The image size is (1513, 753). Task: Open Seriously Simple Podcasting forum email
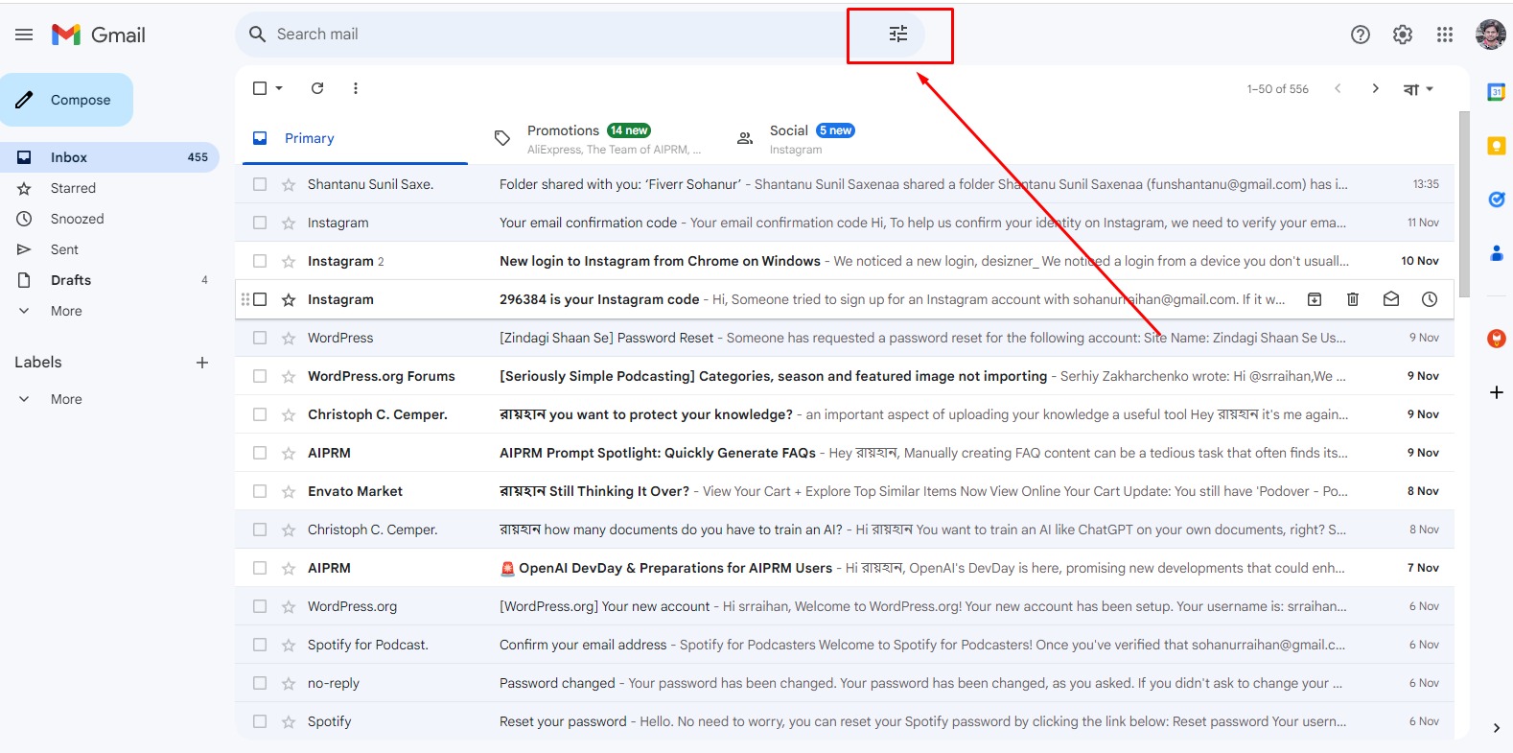point(845,376)
